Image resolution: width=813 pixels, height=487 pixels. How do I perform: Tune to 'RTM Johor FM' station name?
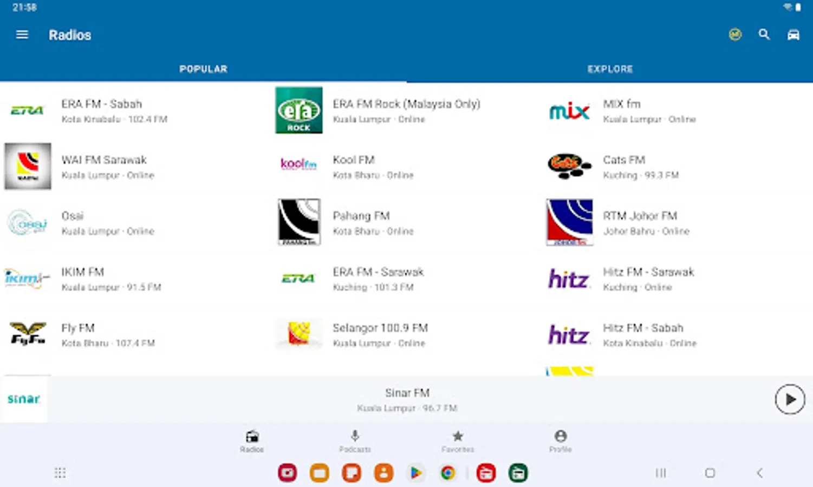[640, 216]
